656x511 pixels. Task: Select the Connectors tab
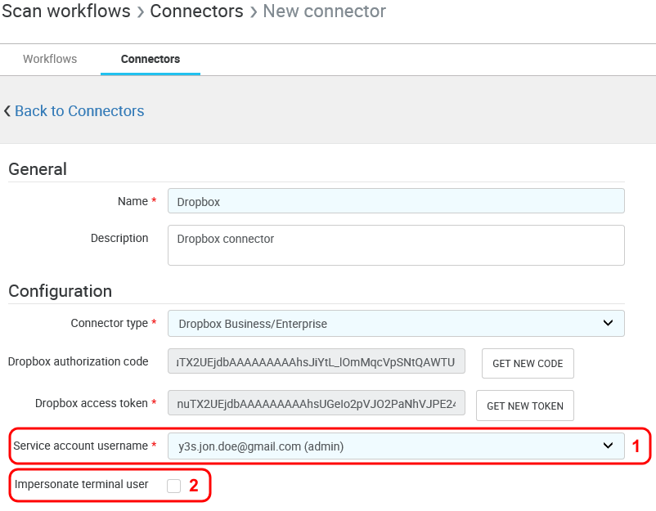(x=151, y=59)
